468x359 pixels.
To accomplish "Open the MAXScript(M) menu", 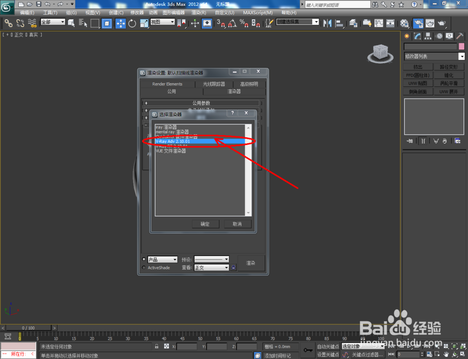I will click(x=258, y=13).
